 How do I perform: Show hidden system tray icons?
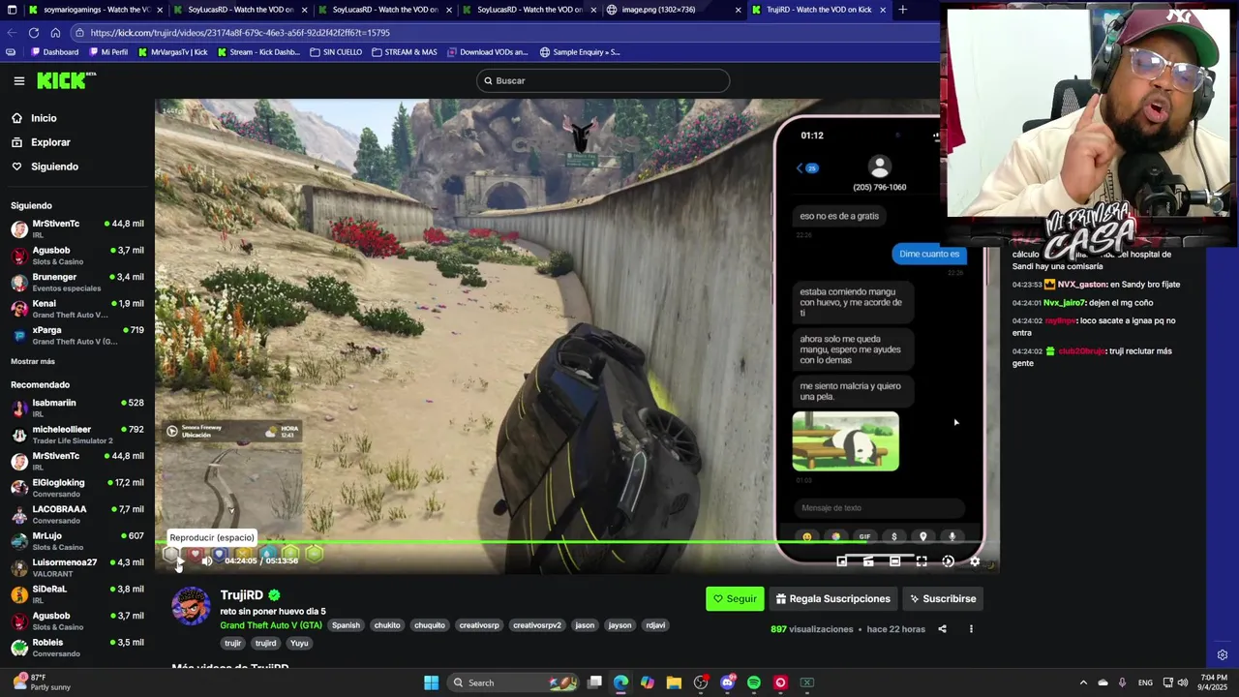(1083, 682)
